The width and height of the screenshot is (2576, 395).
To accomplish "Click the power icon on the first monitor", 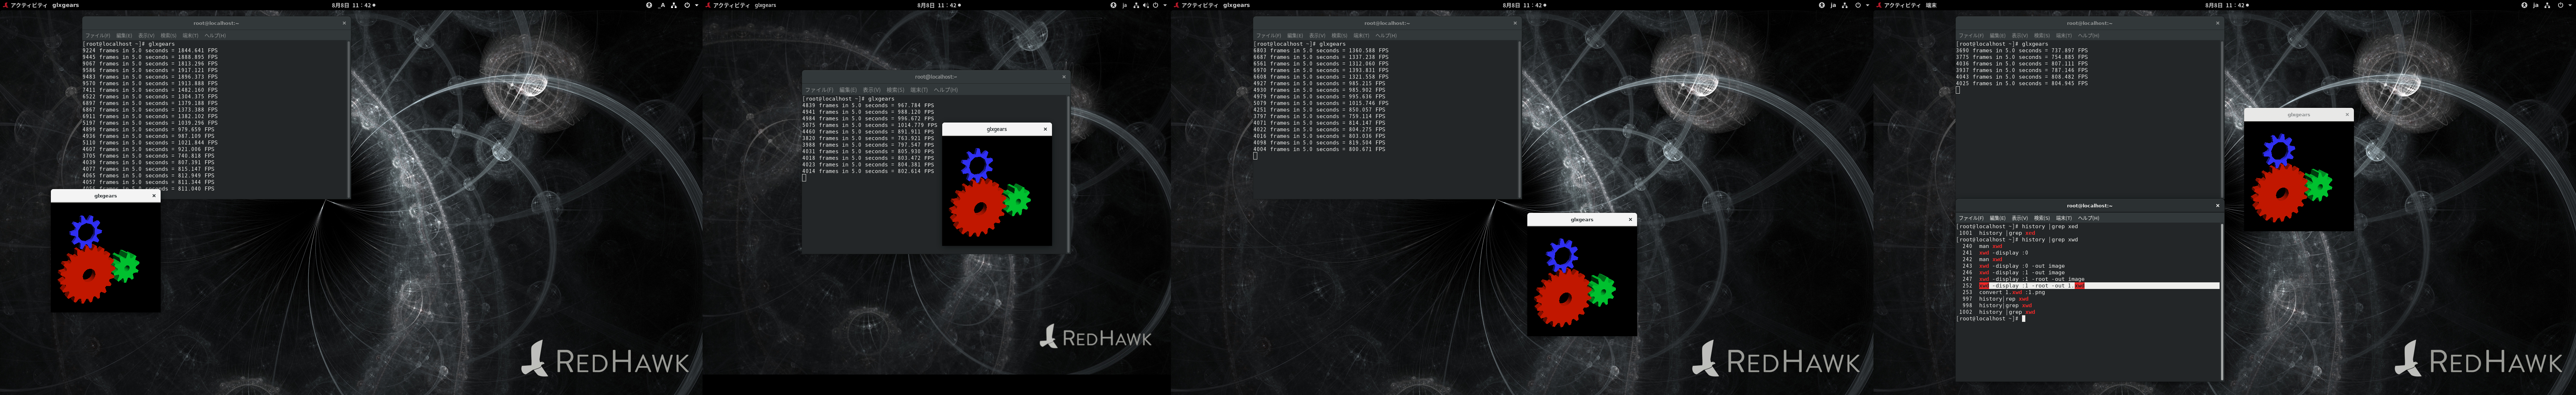I will pyautogui.click(x=687, y=5).
